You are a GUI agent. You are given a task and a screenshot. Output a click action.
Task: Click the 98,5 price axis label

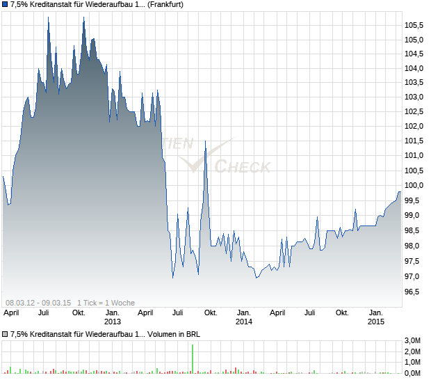point(412,230)
